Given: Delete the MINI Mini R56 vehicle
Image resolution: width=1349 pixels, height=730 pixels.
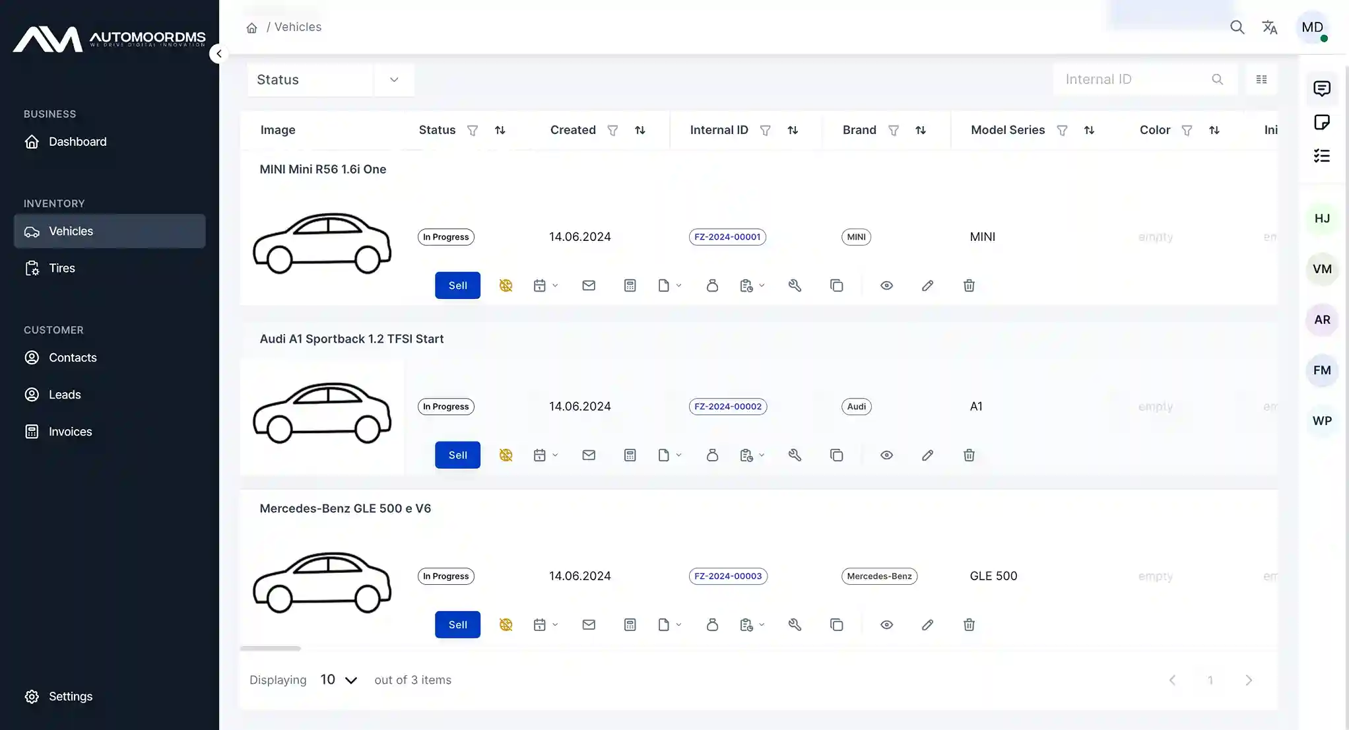Looking at the screenshot, I should click(x=969, y=285).
